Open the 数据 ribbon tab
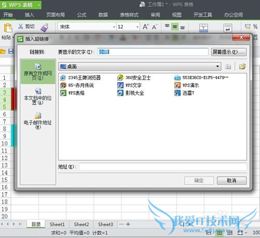Viewport: 260px width, 238px height. 103,15
